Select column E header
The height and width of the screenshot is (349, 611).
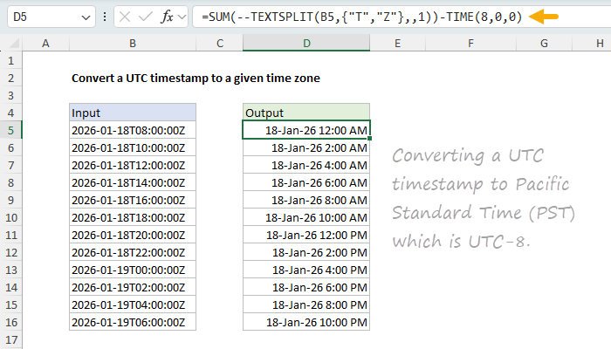point(397,44)
